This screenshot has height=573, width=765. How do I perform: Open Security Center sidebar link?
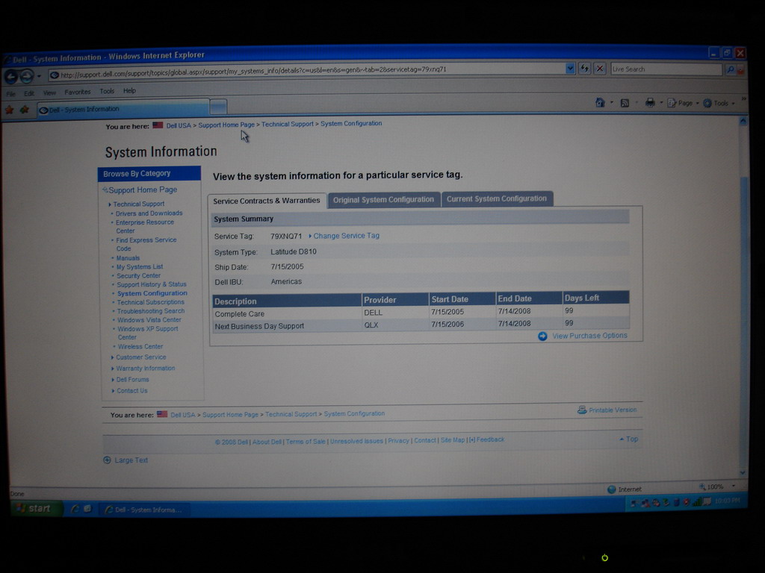pyautogui.click(x=138, y=276)
